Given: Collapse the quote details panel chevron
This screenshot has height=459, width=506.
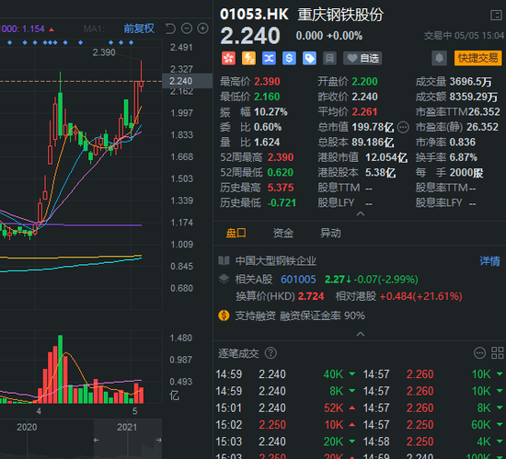Looking at the screenshot, I should tap(360, 213).
